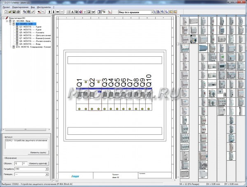The image size is (247, 187).
Task: Click the 'Изменить ссылку' button
Action: pos(39,152)
